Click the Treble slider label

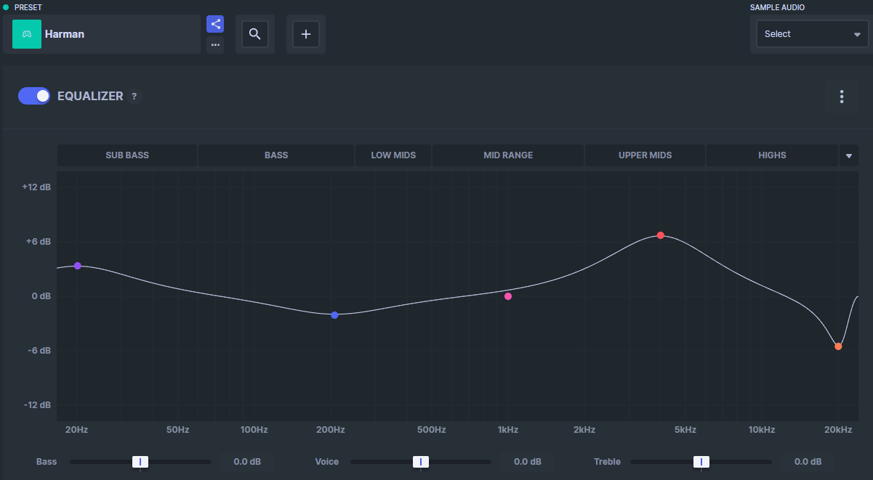pos(607,462)
